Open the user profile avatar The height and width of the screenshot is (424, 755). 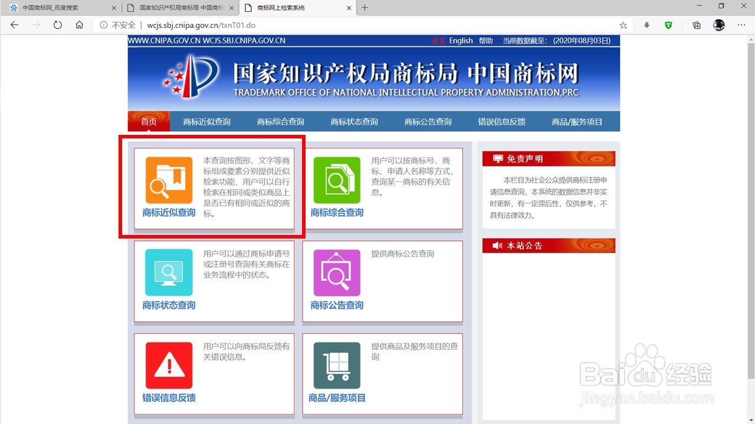point(718,25)
